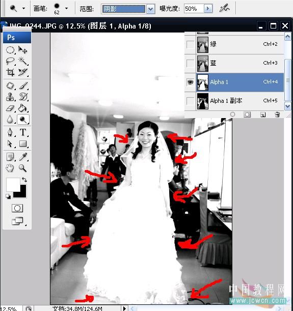Viewport: 293px width, 311px height.
Task: Click the 绿 channel thumbnail
Action: pos(203,45)
